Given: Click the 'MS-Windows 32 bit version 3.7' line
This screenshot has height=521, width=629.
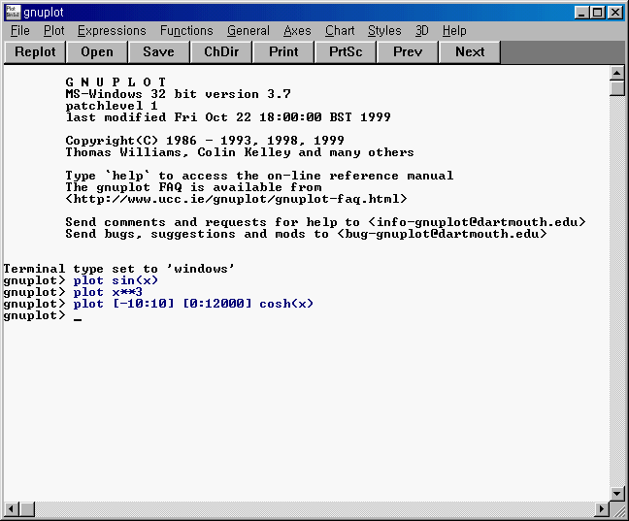Looking at the screenshot, I should point(178,94).
